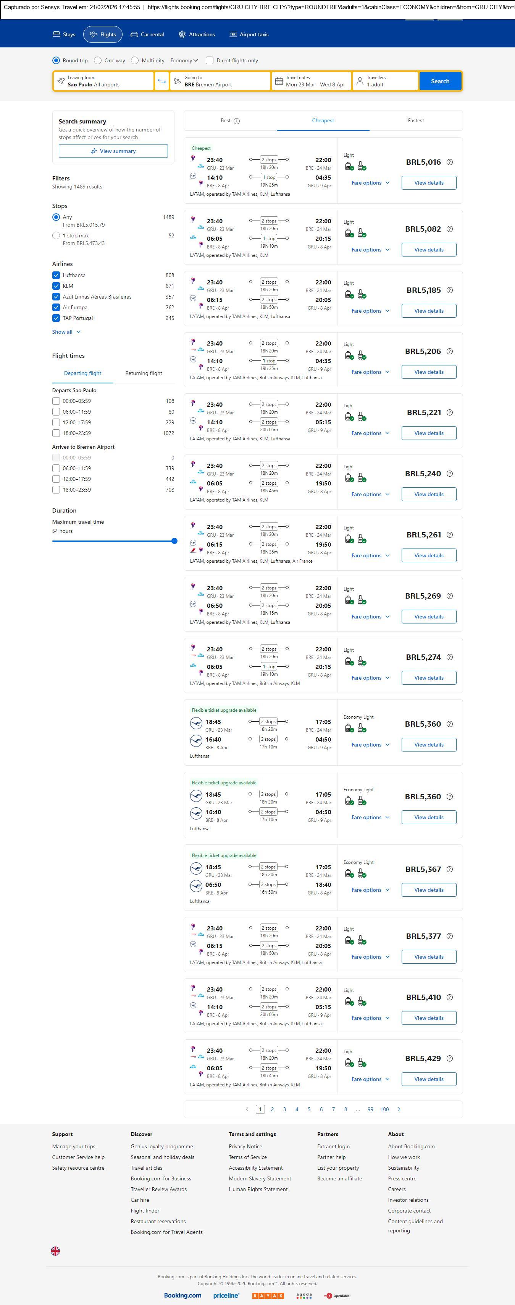
Task: Click the Leaving from Sao Paulo input field
Action: point(104,81)
